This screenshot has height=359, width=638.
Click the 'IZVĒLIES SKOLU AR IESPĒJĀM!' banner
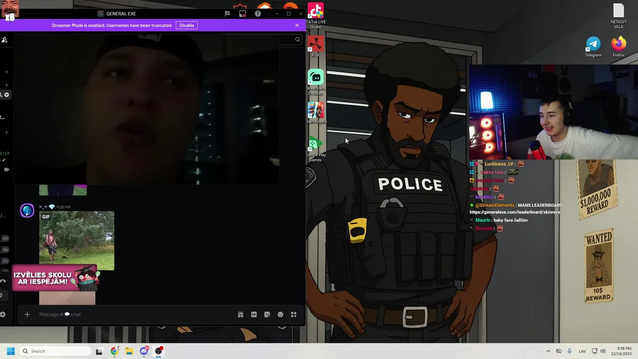(55, 278)
